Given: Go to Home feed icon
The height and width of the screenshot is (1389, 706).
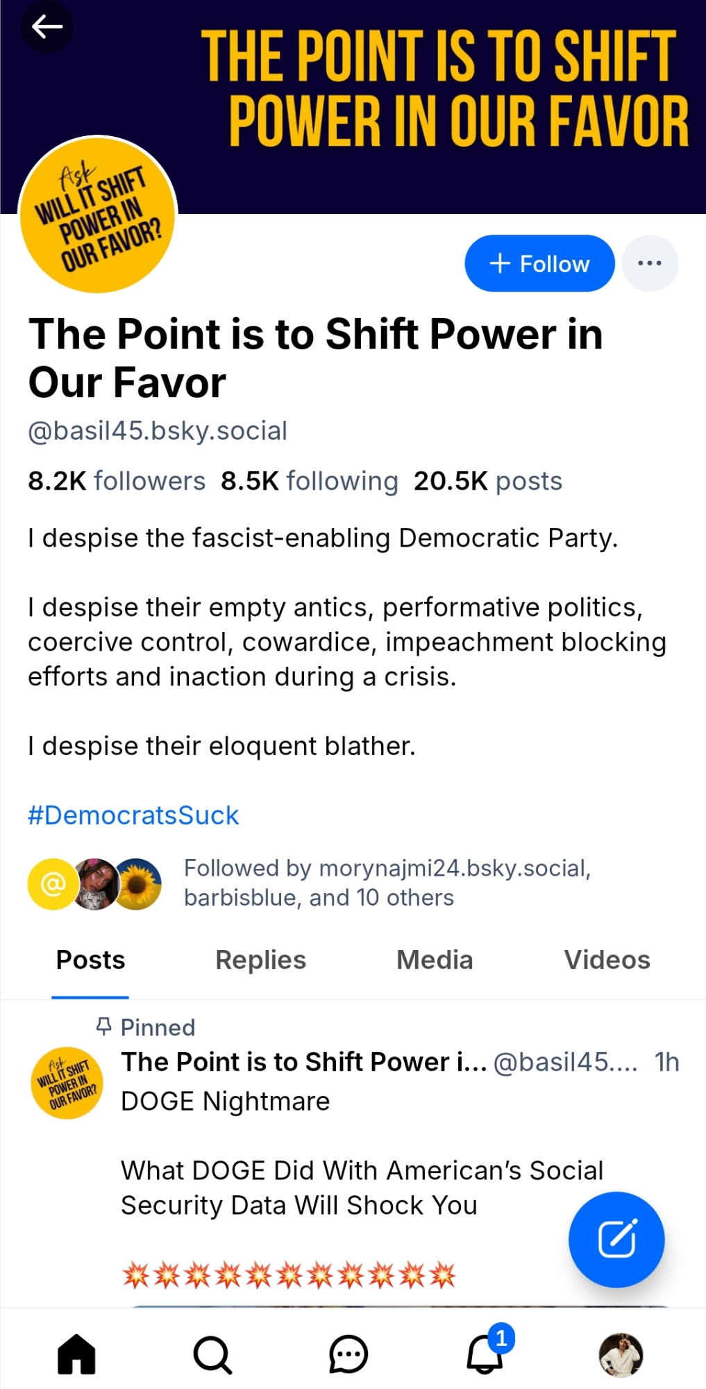Looking at the screenshot, I should [76, 1354].
